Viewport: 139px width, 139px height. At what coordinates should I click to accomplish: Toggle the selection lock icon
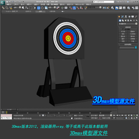point(40,115)
